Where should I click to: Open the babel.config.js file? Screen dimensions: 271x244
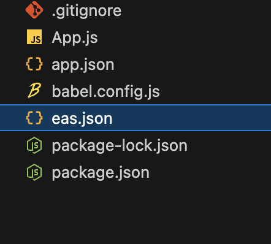pyautogui.click(x=106, y=92)
